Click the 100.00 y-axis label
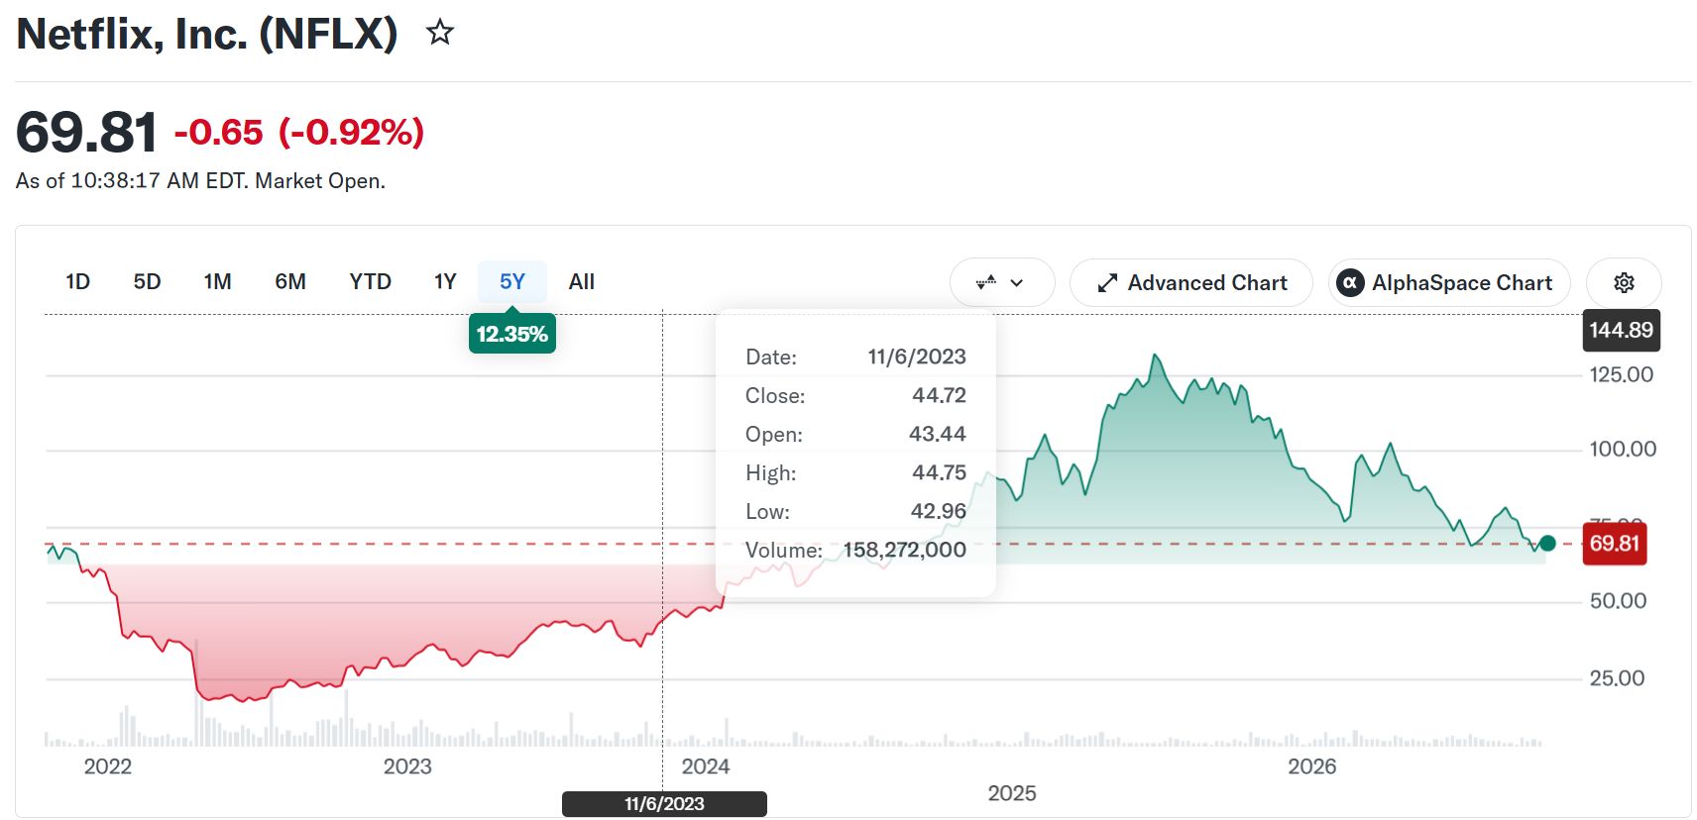 pos(1623,449)
